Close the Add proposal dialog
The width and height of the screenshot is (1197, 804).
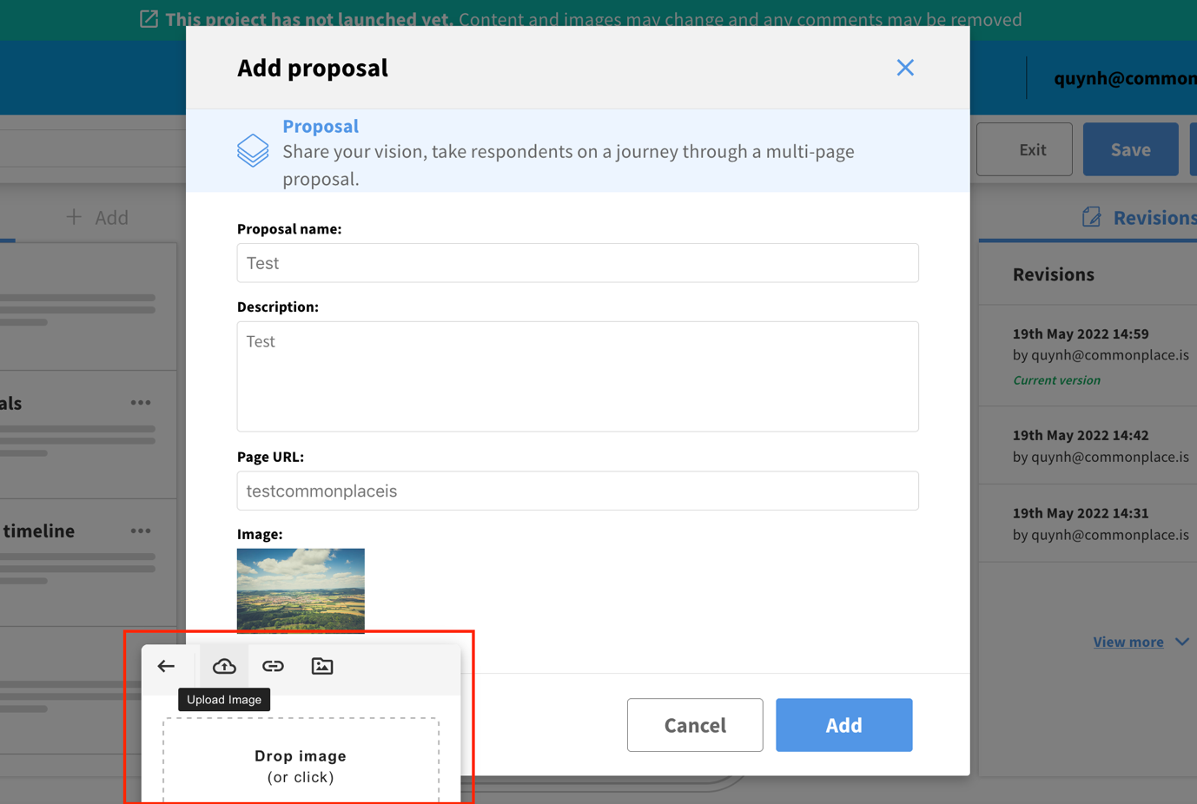pyautogui.click(x=905, y=68)
